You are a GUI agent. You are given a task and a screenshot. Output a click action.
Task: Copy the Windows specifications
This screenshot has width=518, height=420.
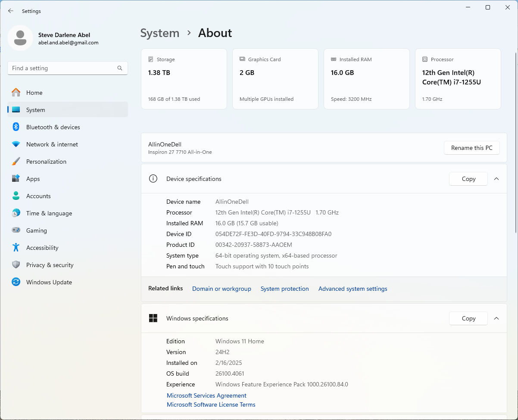[x=468, y=318]
